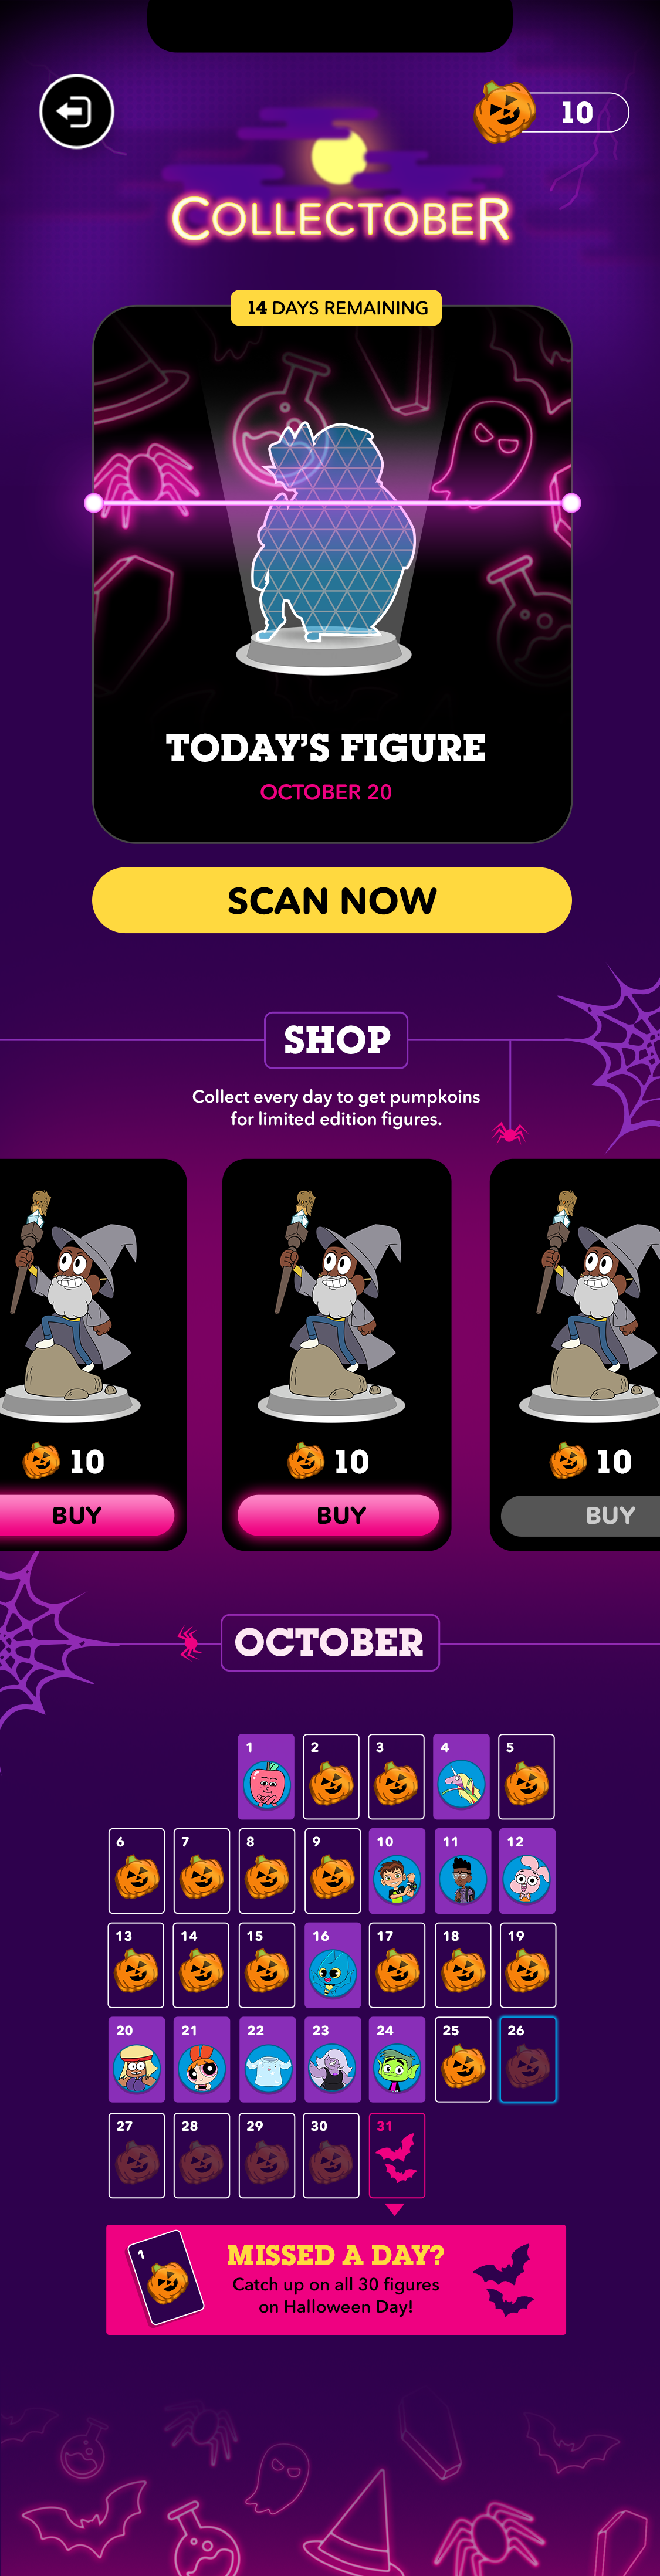
Task: Open the pumpkoin balance counter
Action: pos(551,111)
